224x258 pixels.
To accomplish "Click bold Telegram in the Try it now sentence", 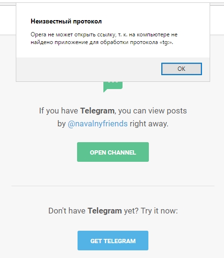I will 105,211.
